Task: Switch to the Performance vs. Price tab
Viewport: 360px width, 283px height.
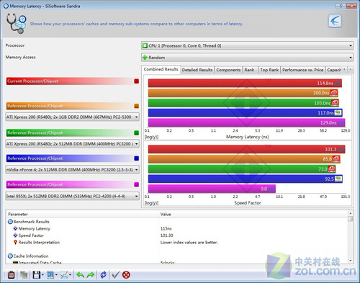Action: coord(303,70)
